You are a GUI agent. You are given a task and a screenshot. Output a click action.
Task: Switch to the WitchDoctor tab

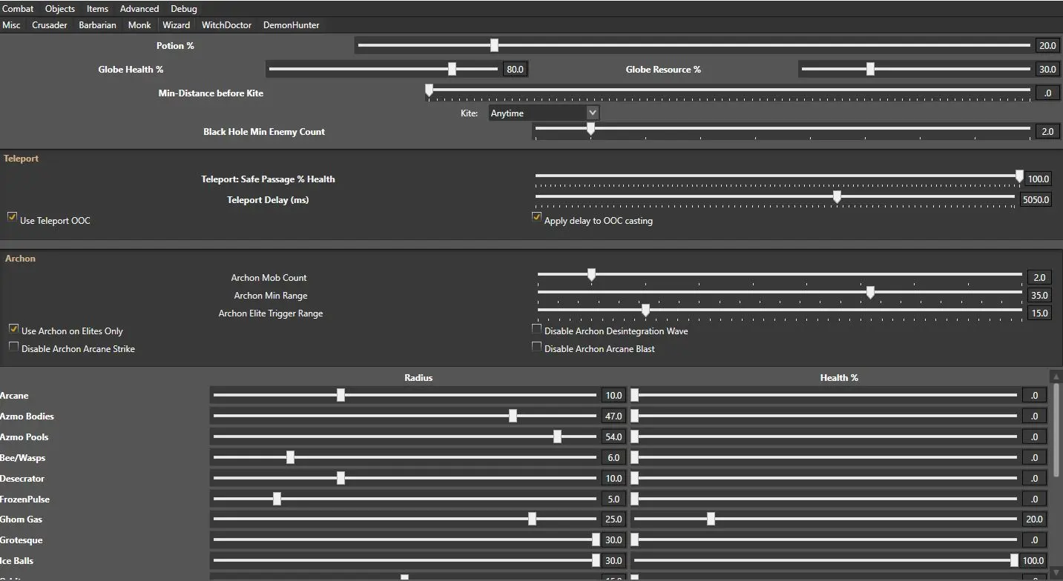pos(226,25)
